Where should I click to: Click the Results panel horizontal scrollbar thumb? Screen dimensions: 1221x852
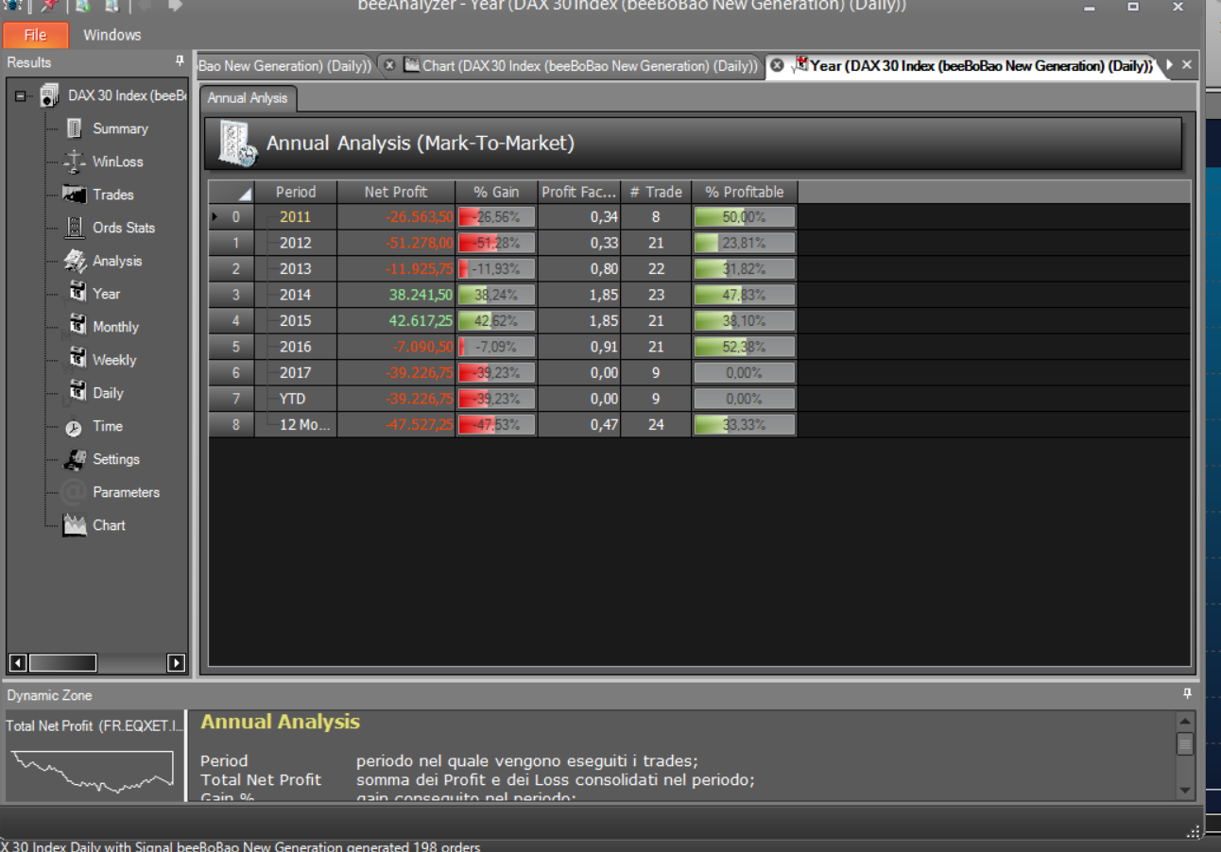62,663
